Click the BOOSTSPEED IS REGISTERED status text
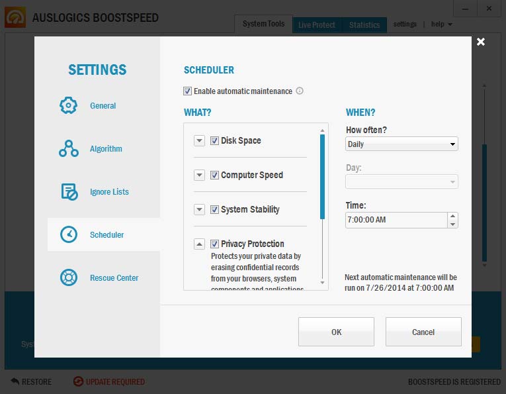 [454, 381]
